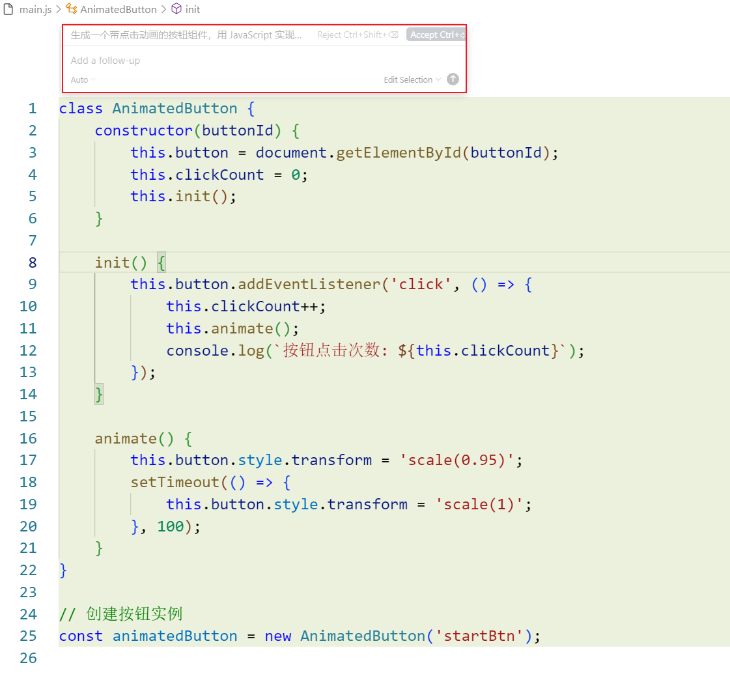Click line number 16 in the gutter
This screenshot has height=678, width=730.
point(29,438)
